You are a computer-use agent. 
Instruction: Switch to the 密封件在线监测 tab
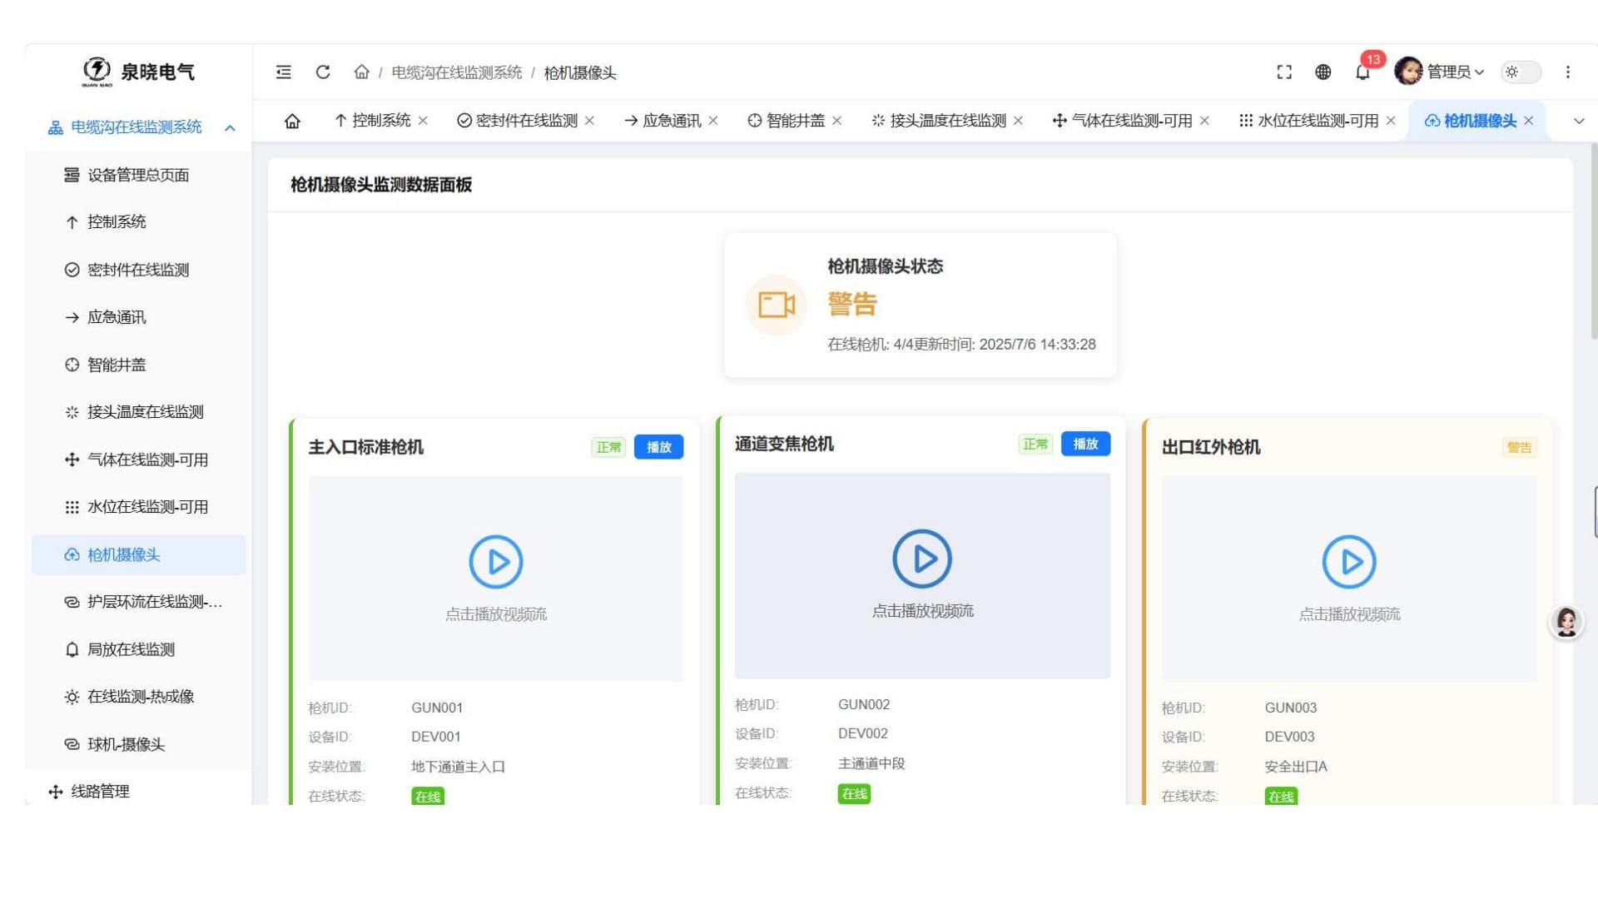pyautogui.click(x=517, y=121)
